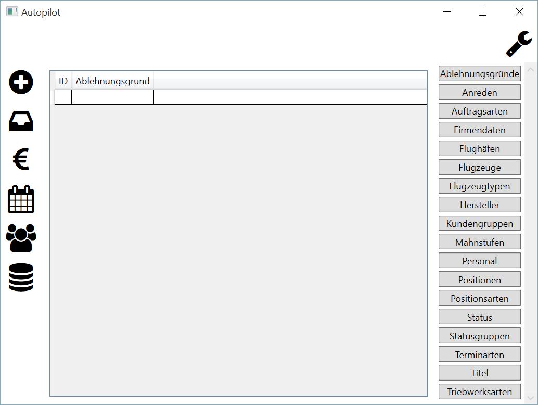This screenshot has width=538, height=405.
Task: Select Flugzeugtypen button
Action: 479,186
